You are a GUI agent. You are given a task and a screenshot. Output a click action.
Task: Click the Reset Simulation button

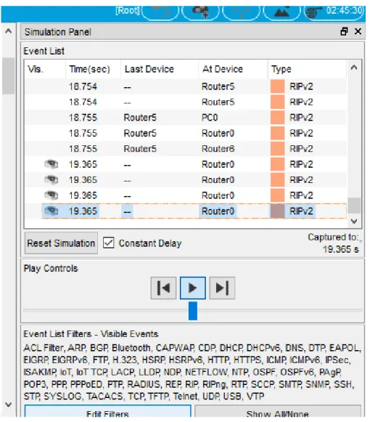click(61, 243)
